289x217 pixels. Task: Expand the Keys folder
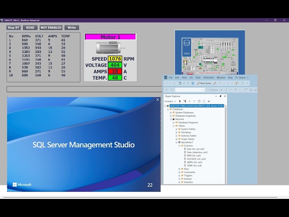click(179, 169)
